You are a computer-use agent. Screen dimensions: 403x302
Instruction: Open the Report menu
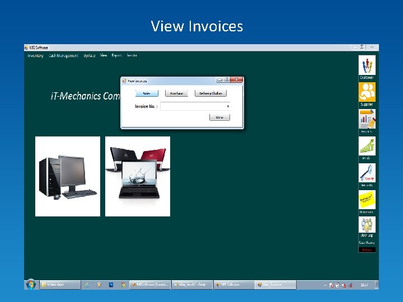click(x=116, y=55)
